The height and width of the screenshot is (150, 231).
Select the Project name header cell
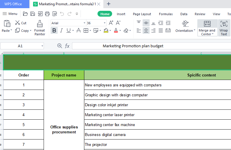coord(64,75)
